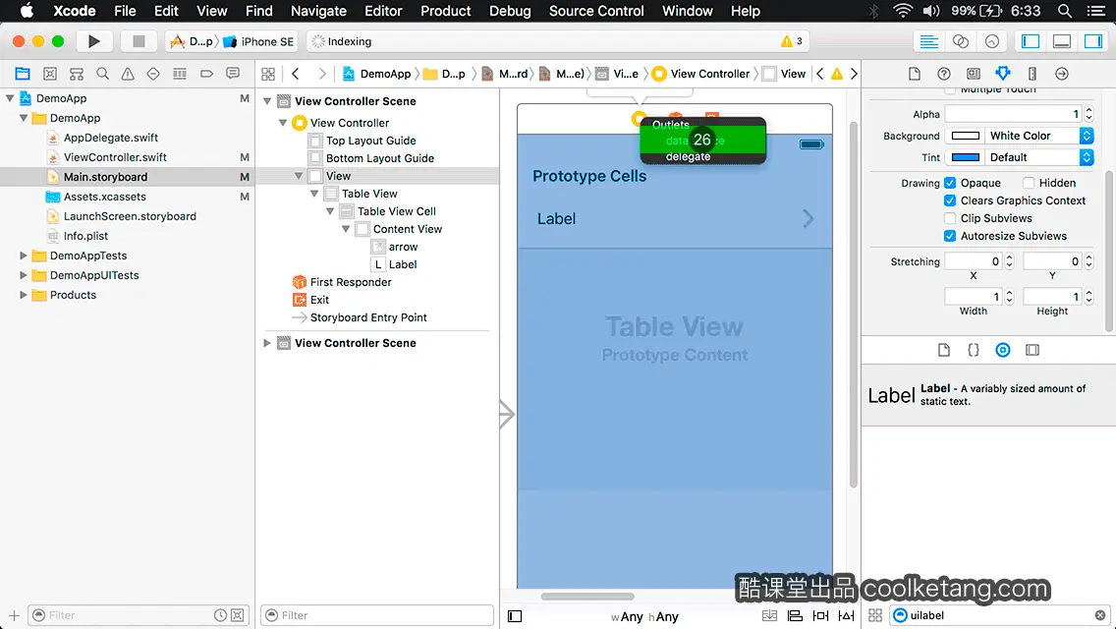This screenshot has width=1116, height=629.
Task: Open the Size inspector ruler icon
Action: 1032,74
